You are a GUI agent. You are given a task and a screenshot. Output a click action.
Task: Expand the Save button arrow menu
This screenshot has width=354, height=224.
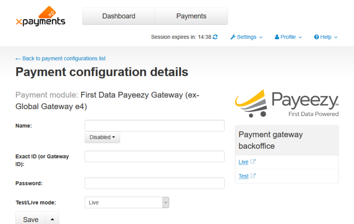click(x=52, y=219)
